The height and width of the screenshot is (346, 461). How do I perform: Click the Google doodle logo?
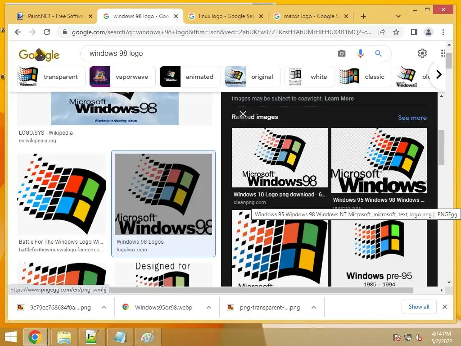(39, 55)
